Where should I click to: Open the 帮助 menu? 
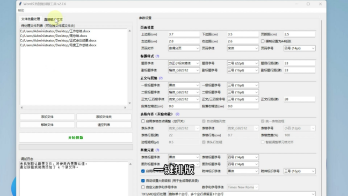[x=21, y=10]
